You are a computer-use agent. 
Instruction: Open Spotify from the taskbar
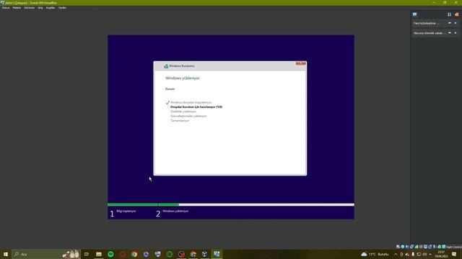click(110, 254)
